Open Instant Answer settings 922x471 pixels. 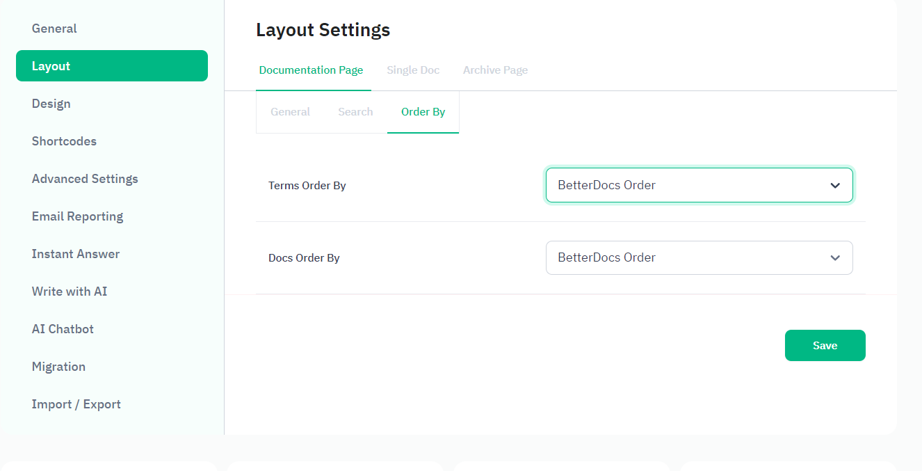(76, 254)
